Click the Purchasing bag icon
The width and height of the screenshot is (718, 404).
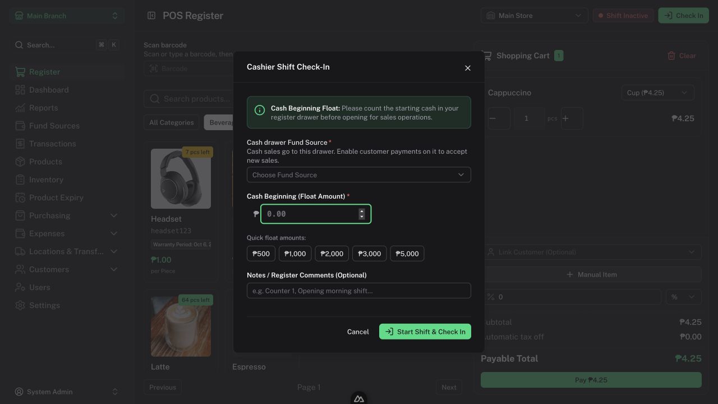tap(20, 215)
